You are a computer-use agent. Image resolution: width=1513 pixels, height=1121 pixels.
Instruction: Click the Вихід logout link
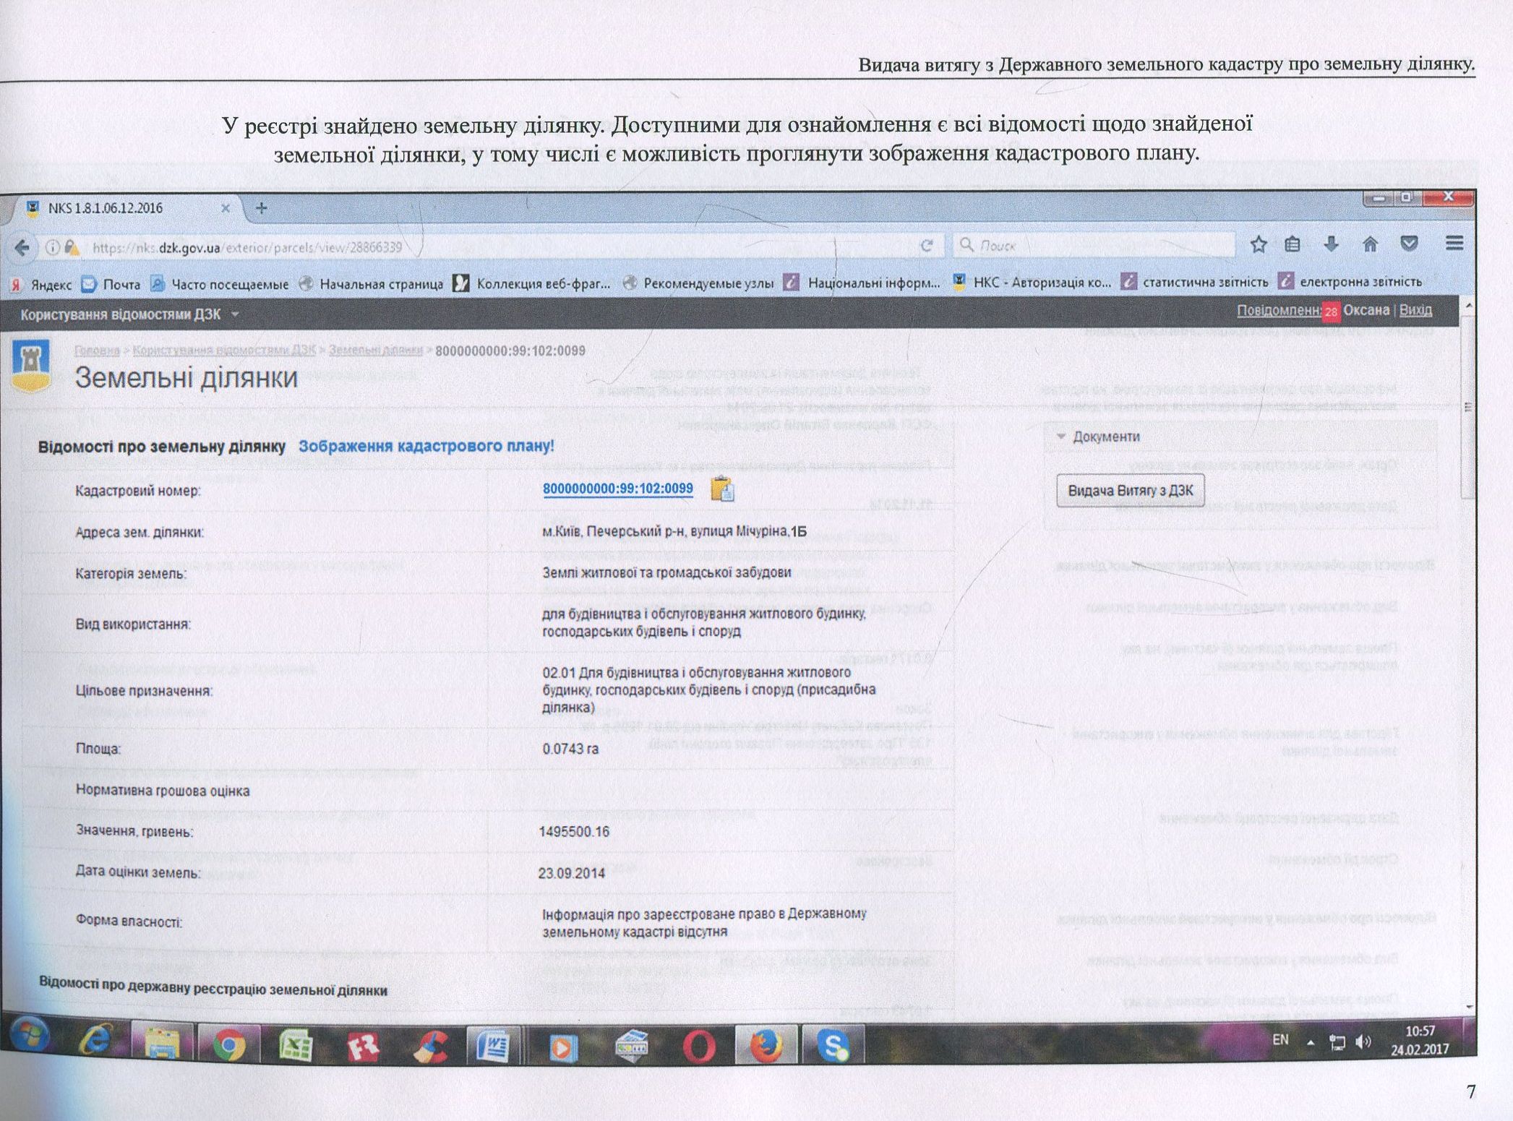(x=1415, y=310)
